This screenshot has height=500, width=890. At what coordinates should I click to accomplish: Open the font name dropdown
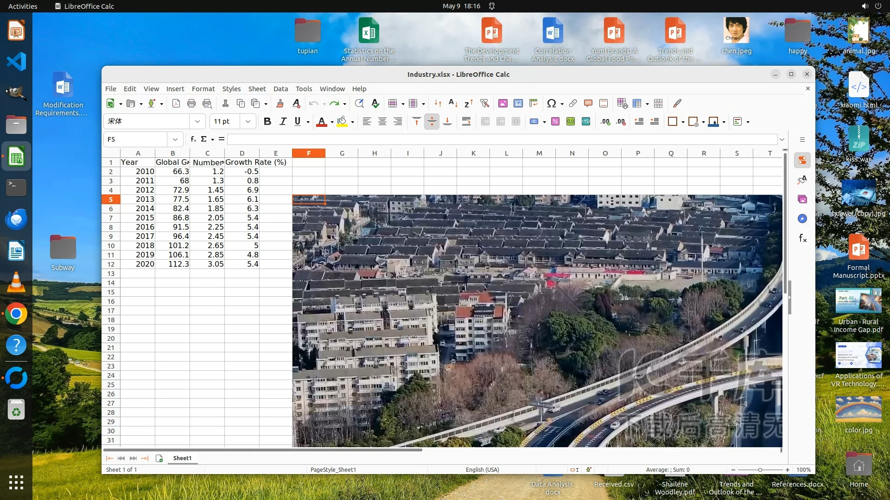[x=197, y=121]
